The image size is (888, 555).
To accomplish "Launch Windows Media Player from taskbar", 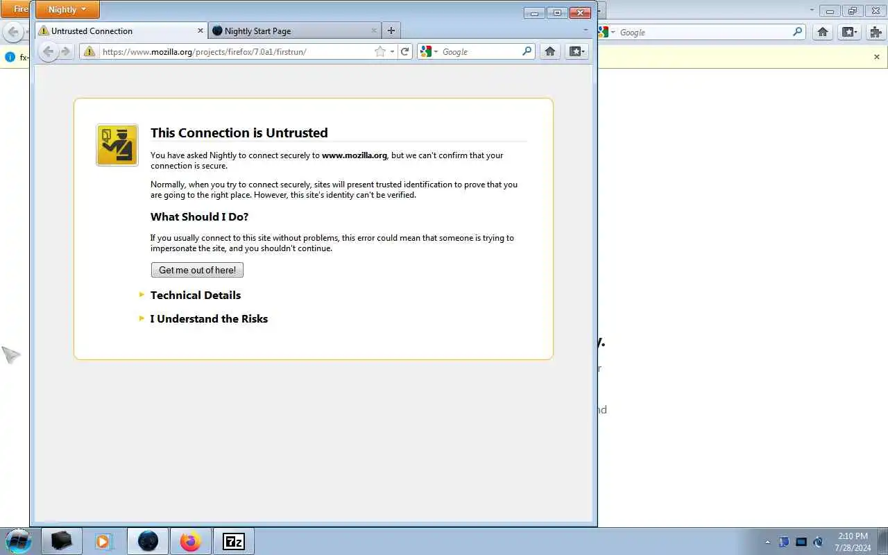I will (x=103, y=540).
